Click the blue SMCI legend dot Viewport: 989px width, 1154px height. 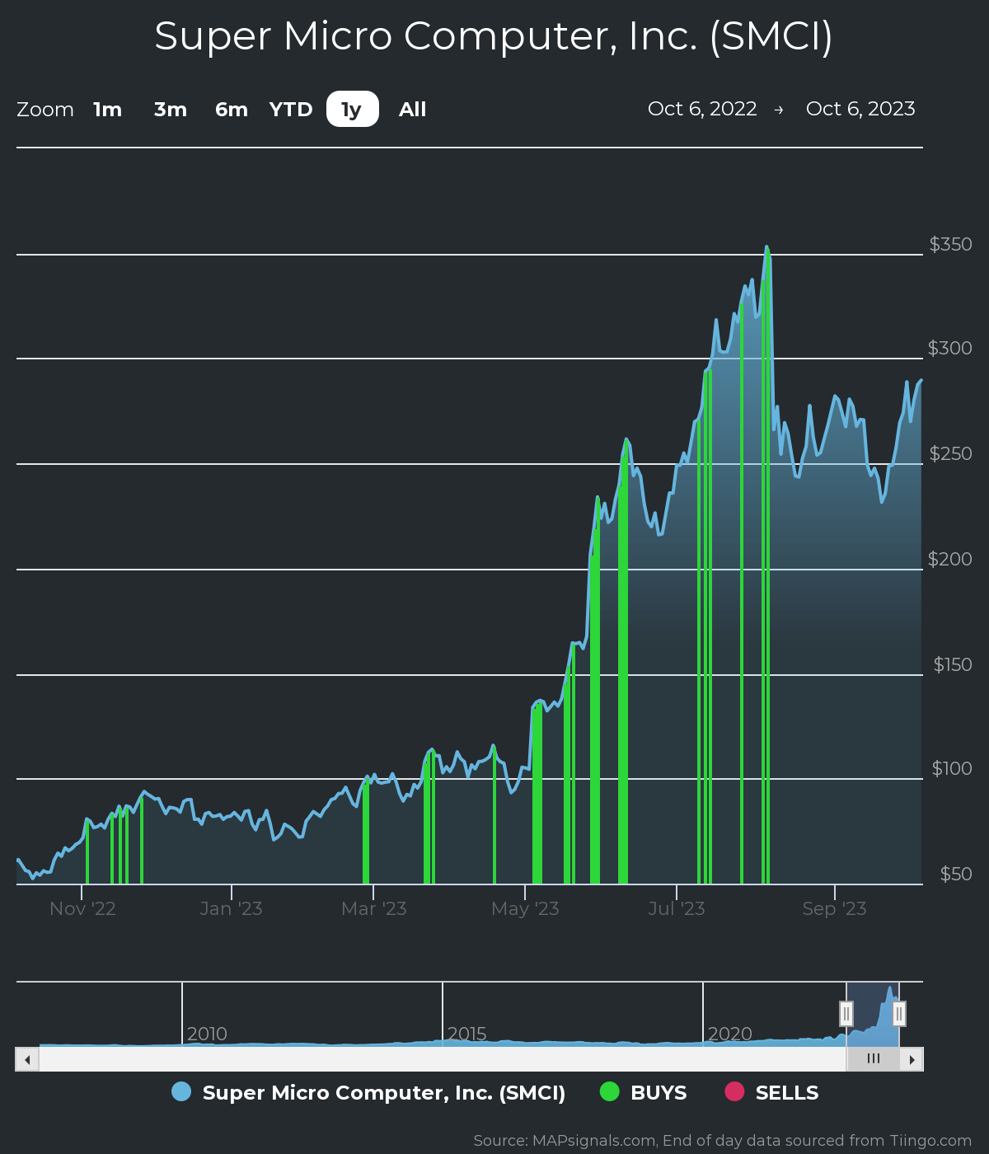[181, 1091]
